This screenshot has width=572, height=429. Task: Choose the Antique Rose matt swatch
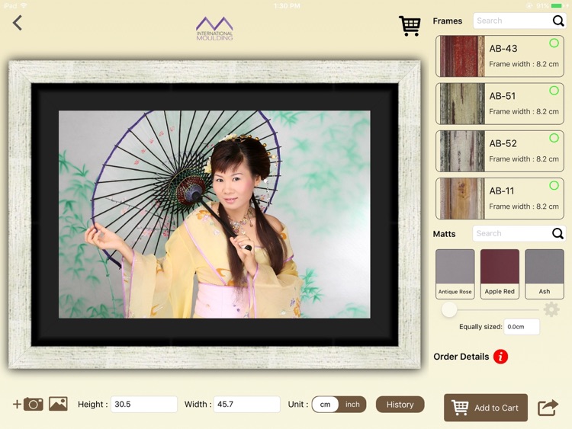click(x=455, y=274)
